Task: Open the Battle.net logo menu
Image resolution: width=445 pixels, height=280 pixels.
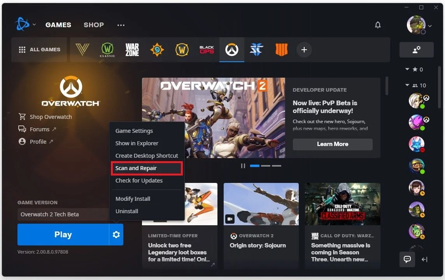Action: 22,24
